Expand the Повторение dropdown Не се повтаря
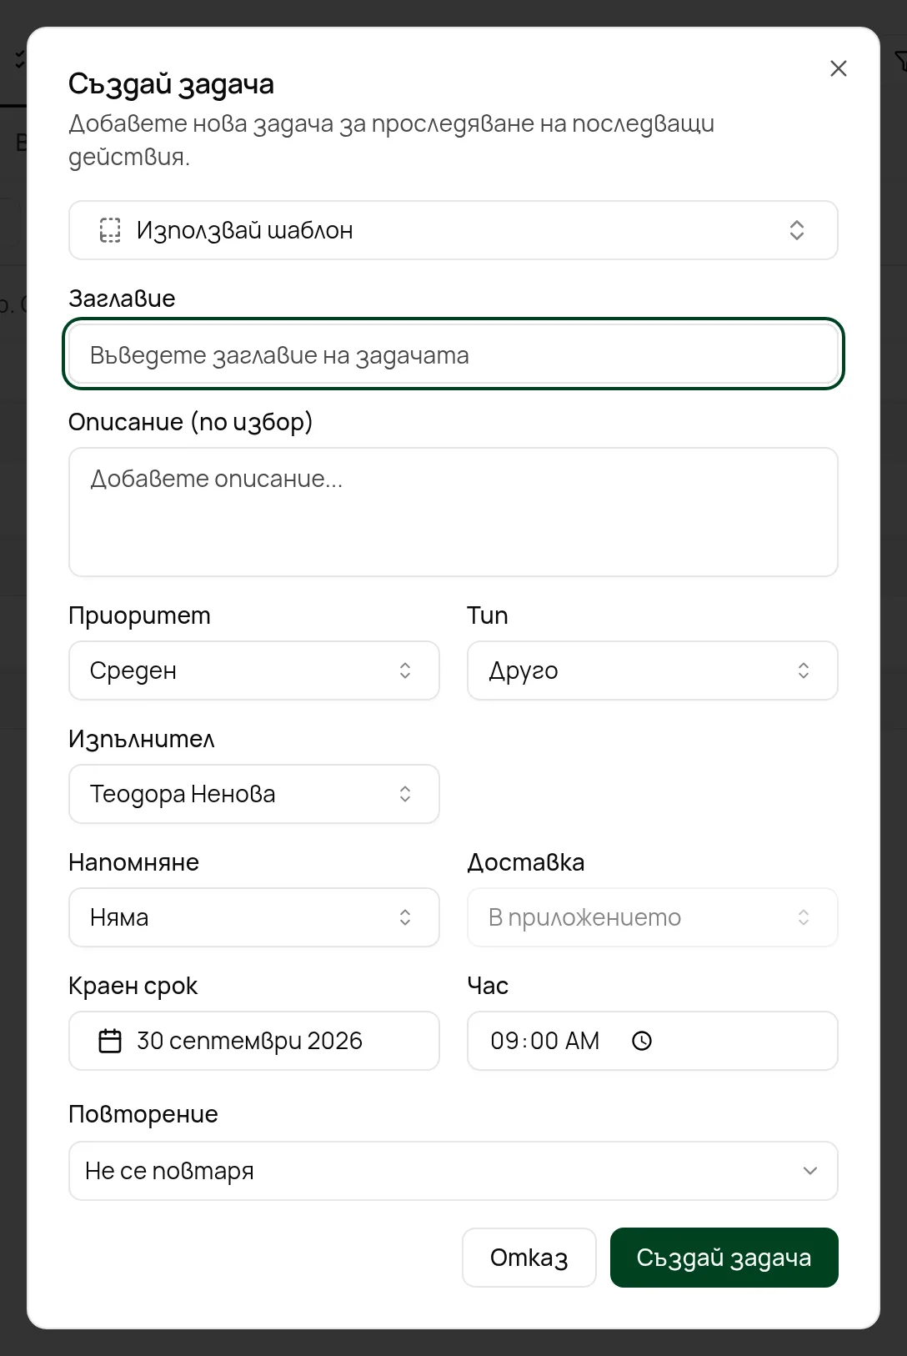 pos(453,1171)
